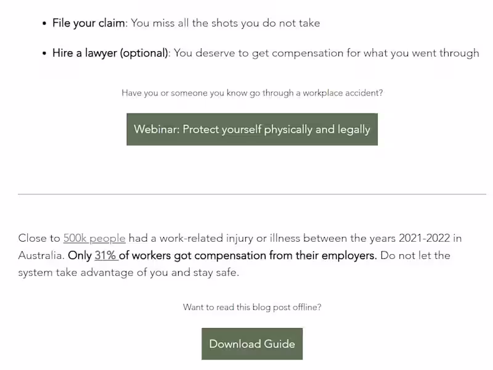Click the workplace accident question text
The width and height of the screenshot is (493, 370).
pyautogui.click(x=252, y=93)
